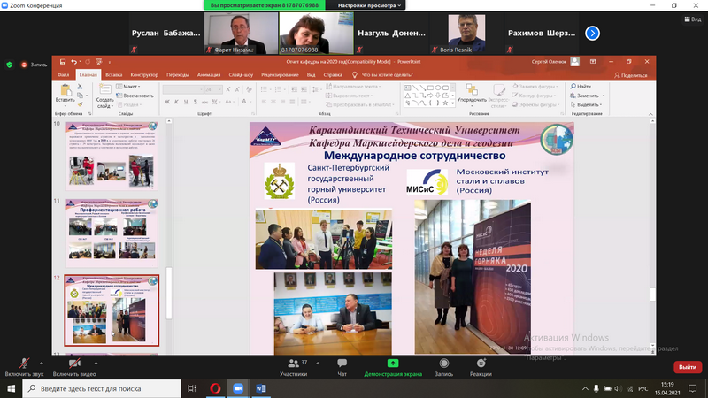Open Zoom Участники participants panel
The height and width of the screenshot is (398, 708).
[x=294, y=367]
